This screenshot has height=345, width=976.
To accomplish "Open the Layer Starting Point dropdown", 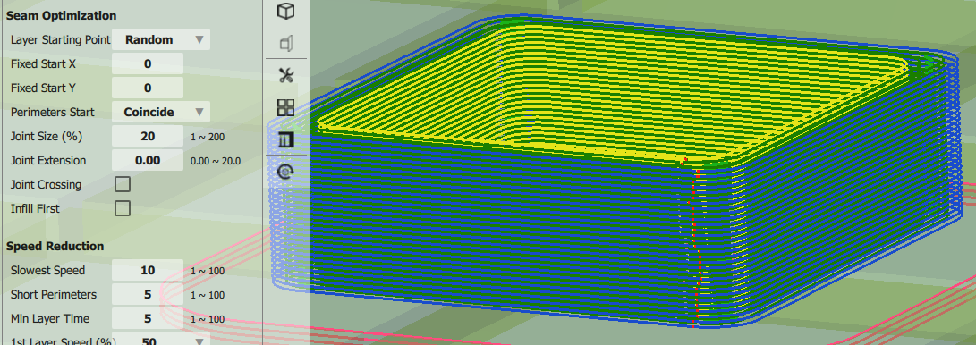I will 161,40.
